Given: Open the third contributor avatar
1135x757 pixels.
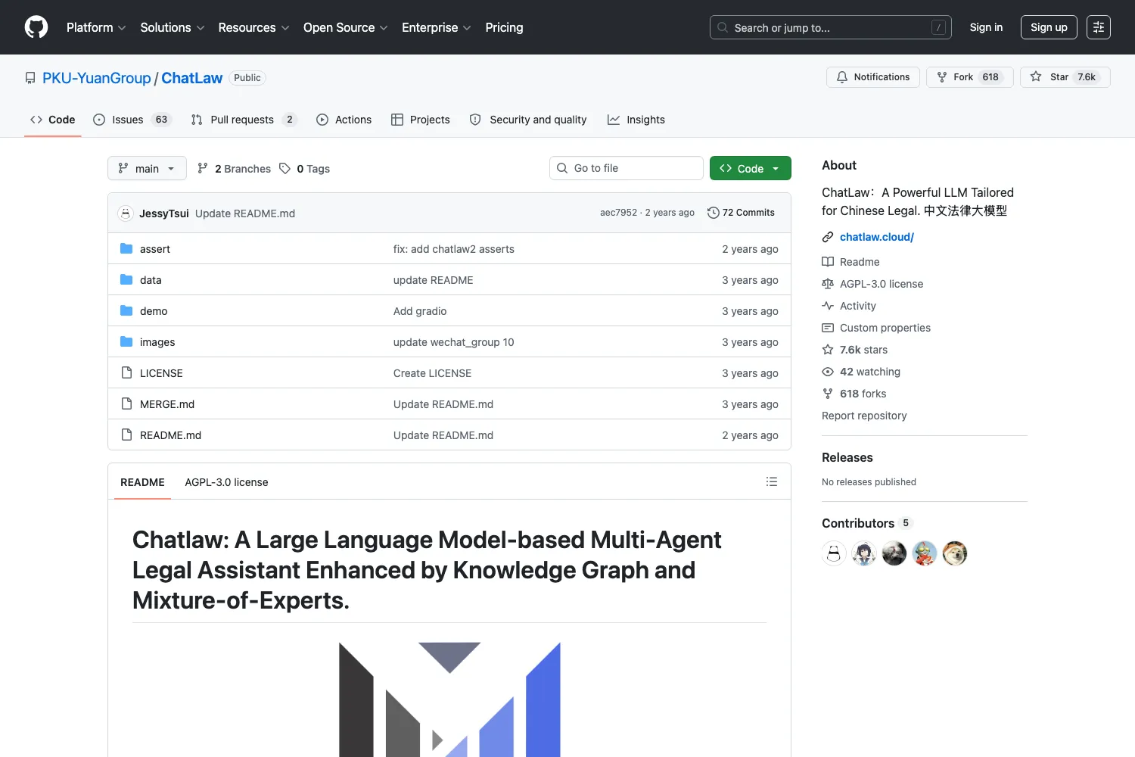Looking at the screenshot, I should 894,553.
